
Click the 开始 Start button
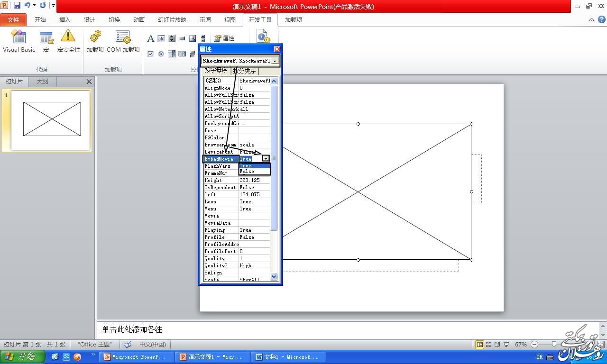click(x=22, y=357)
